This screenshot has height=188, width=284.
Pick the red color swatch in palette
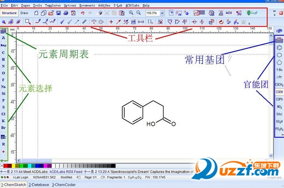(6, 166)
